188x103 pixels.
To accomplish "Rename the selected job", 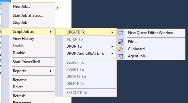I will tap(20, 80).
